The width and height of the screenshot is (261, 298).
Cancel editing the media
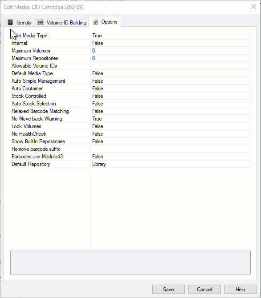coord(204,289)
